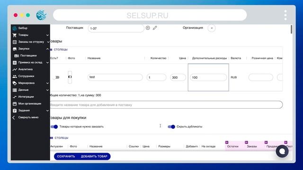This screenshot has height=170, width=303.
Task: Click the Остатки column header
Action: [x=232, y=146]
